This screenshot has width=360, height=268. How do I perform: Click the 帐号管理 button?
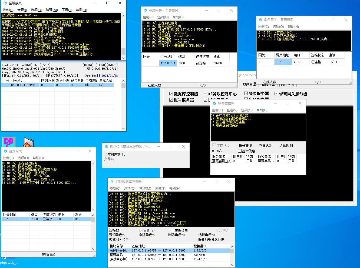(245, 146)
